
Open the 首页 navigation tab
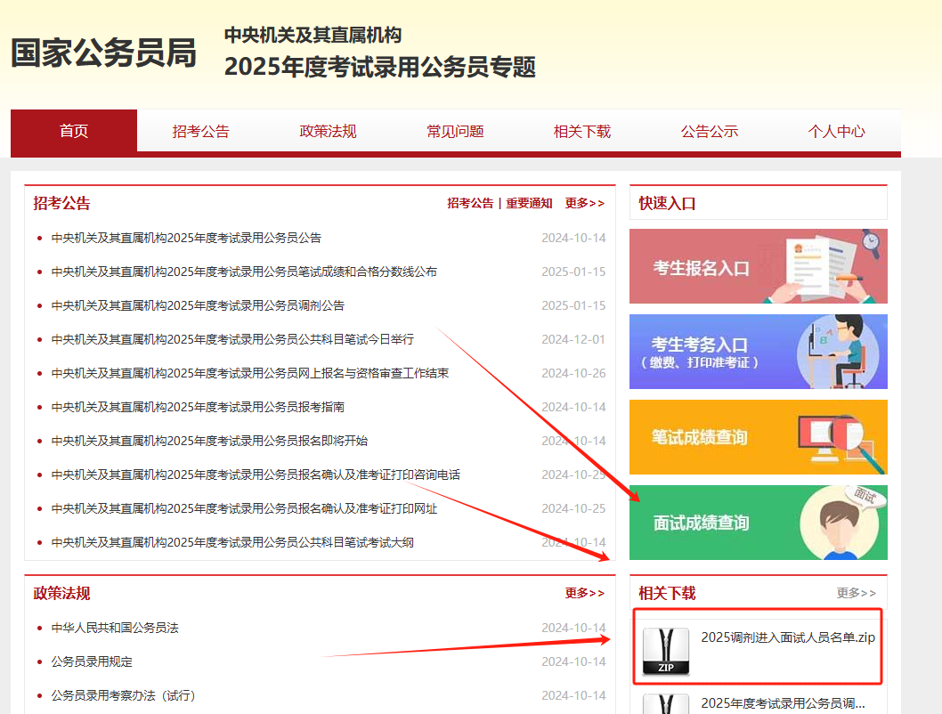pos(74,131)
